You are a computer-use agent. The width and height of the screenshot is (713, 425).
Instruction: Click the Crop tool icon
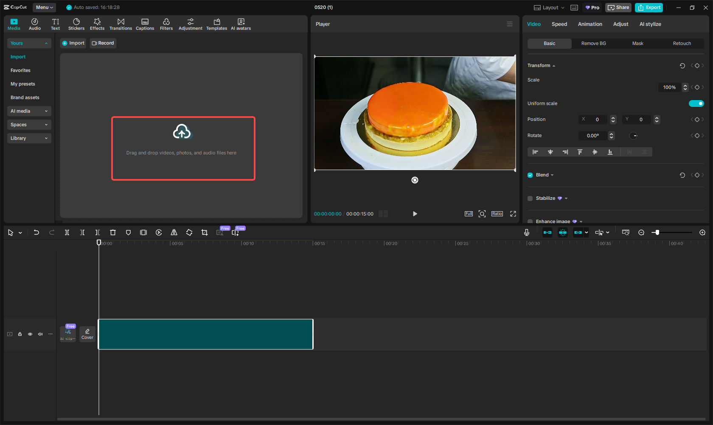point(205,232)
